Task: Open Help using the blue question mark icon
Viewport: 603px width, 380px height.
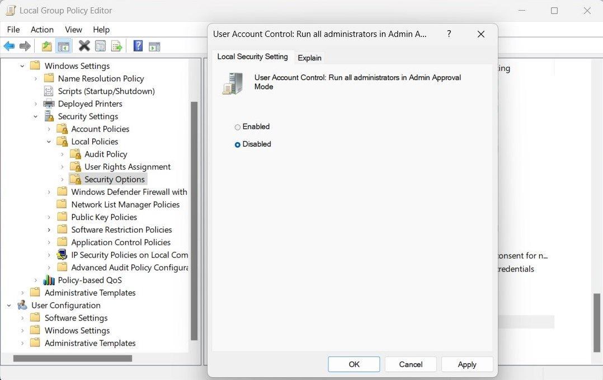Action: coord(137,45)
